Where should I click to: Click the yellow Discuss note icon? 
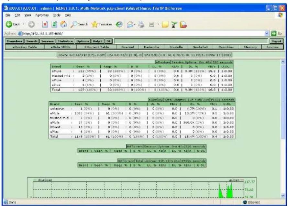pos(165,25)
